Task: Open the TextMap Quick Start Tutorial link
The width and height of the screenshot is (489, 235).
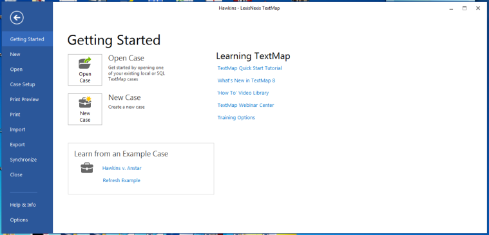Action: 249,68
